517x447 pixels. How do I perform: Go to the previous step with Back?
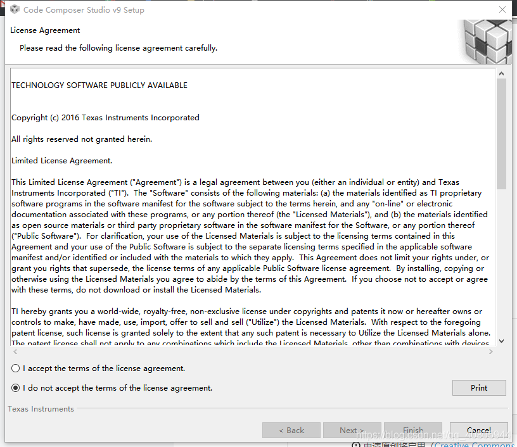291,431
